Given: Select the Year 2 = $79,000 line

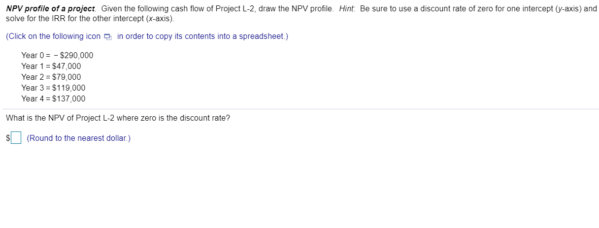Looking at the screenshot, I should [51, 77].
